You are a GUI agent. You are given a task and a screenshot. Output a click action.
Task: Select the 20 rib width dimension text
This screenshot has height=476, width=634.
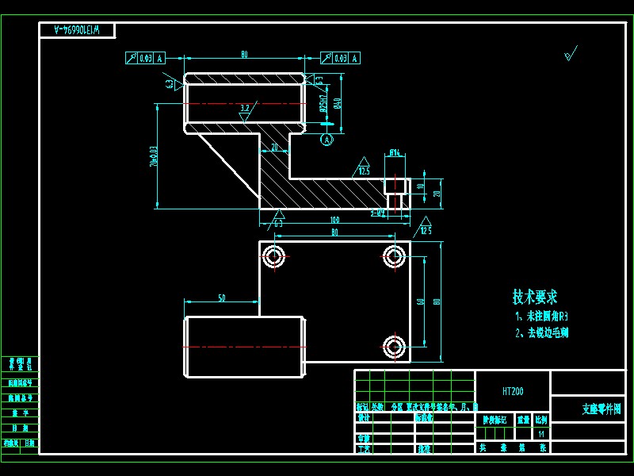(274, 148)
